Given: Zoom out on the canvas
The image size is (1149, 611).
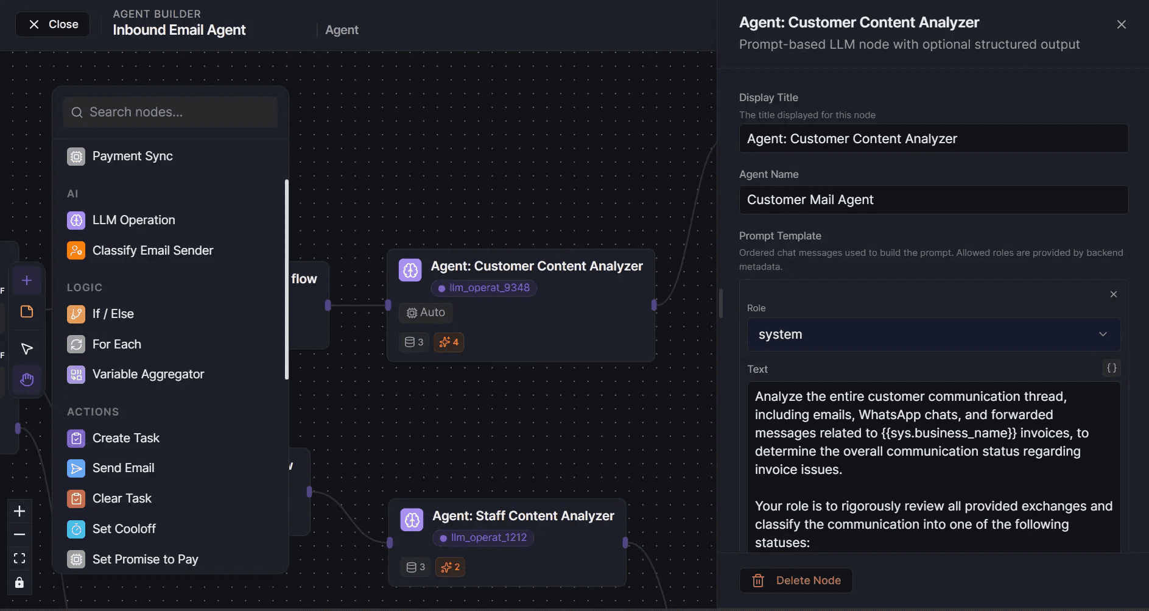Looking at the screenshot, I should pyautogui.click(x=19, y=534).
